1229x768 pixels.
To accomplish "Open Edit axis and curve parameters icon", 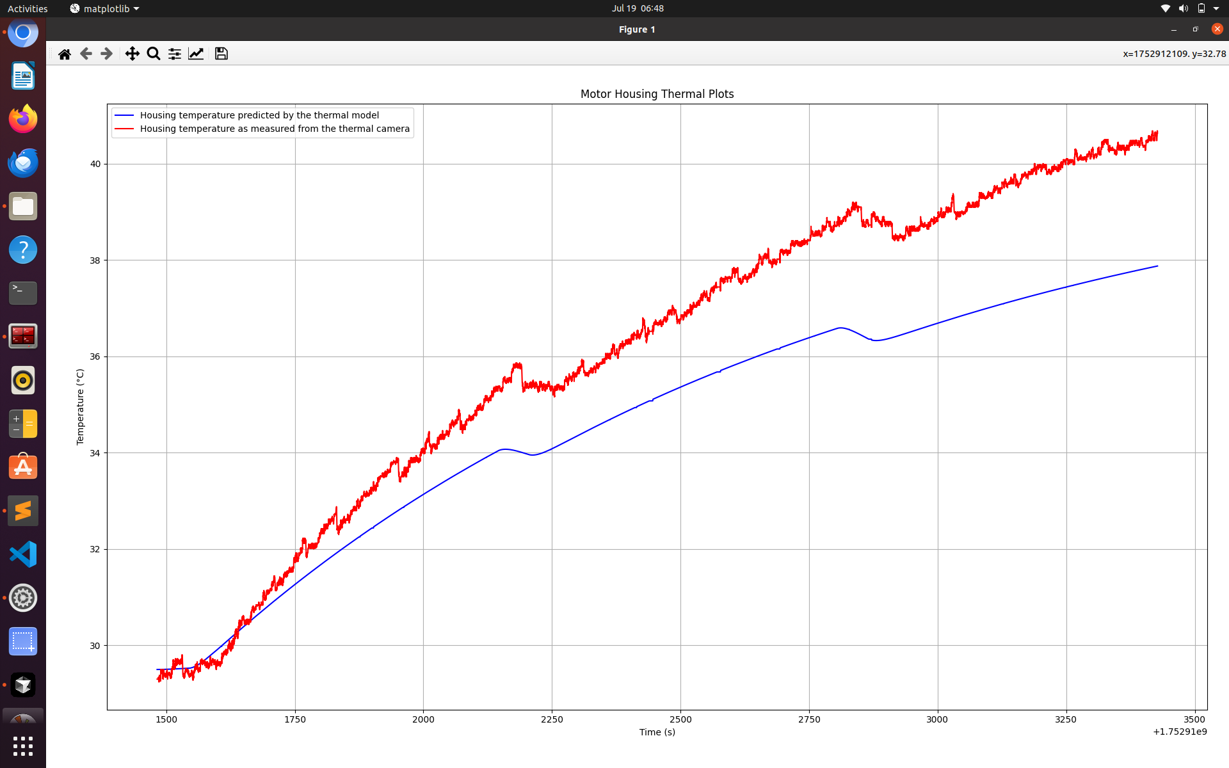I will (196, 54).
